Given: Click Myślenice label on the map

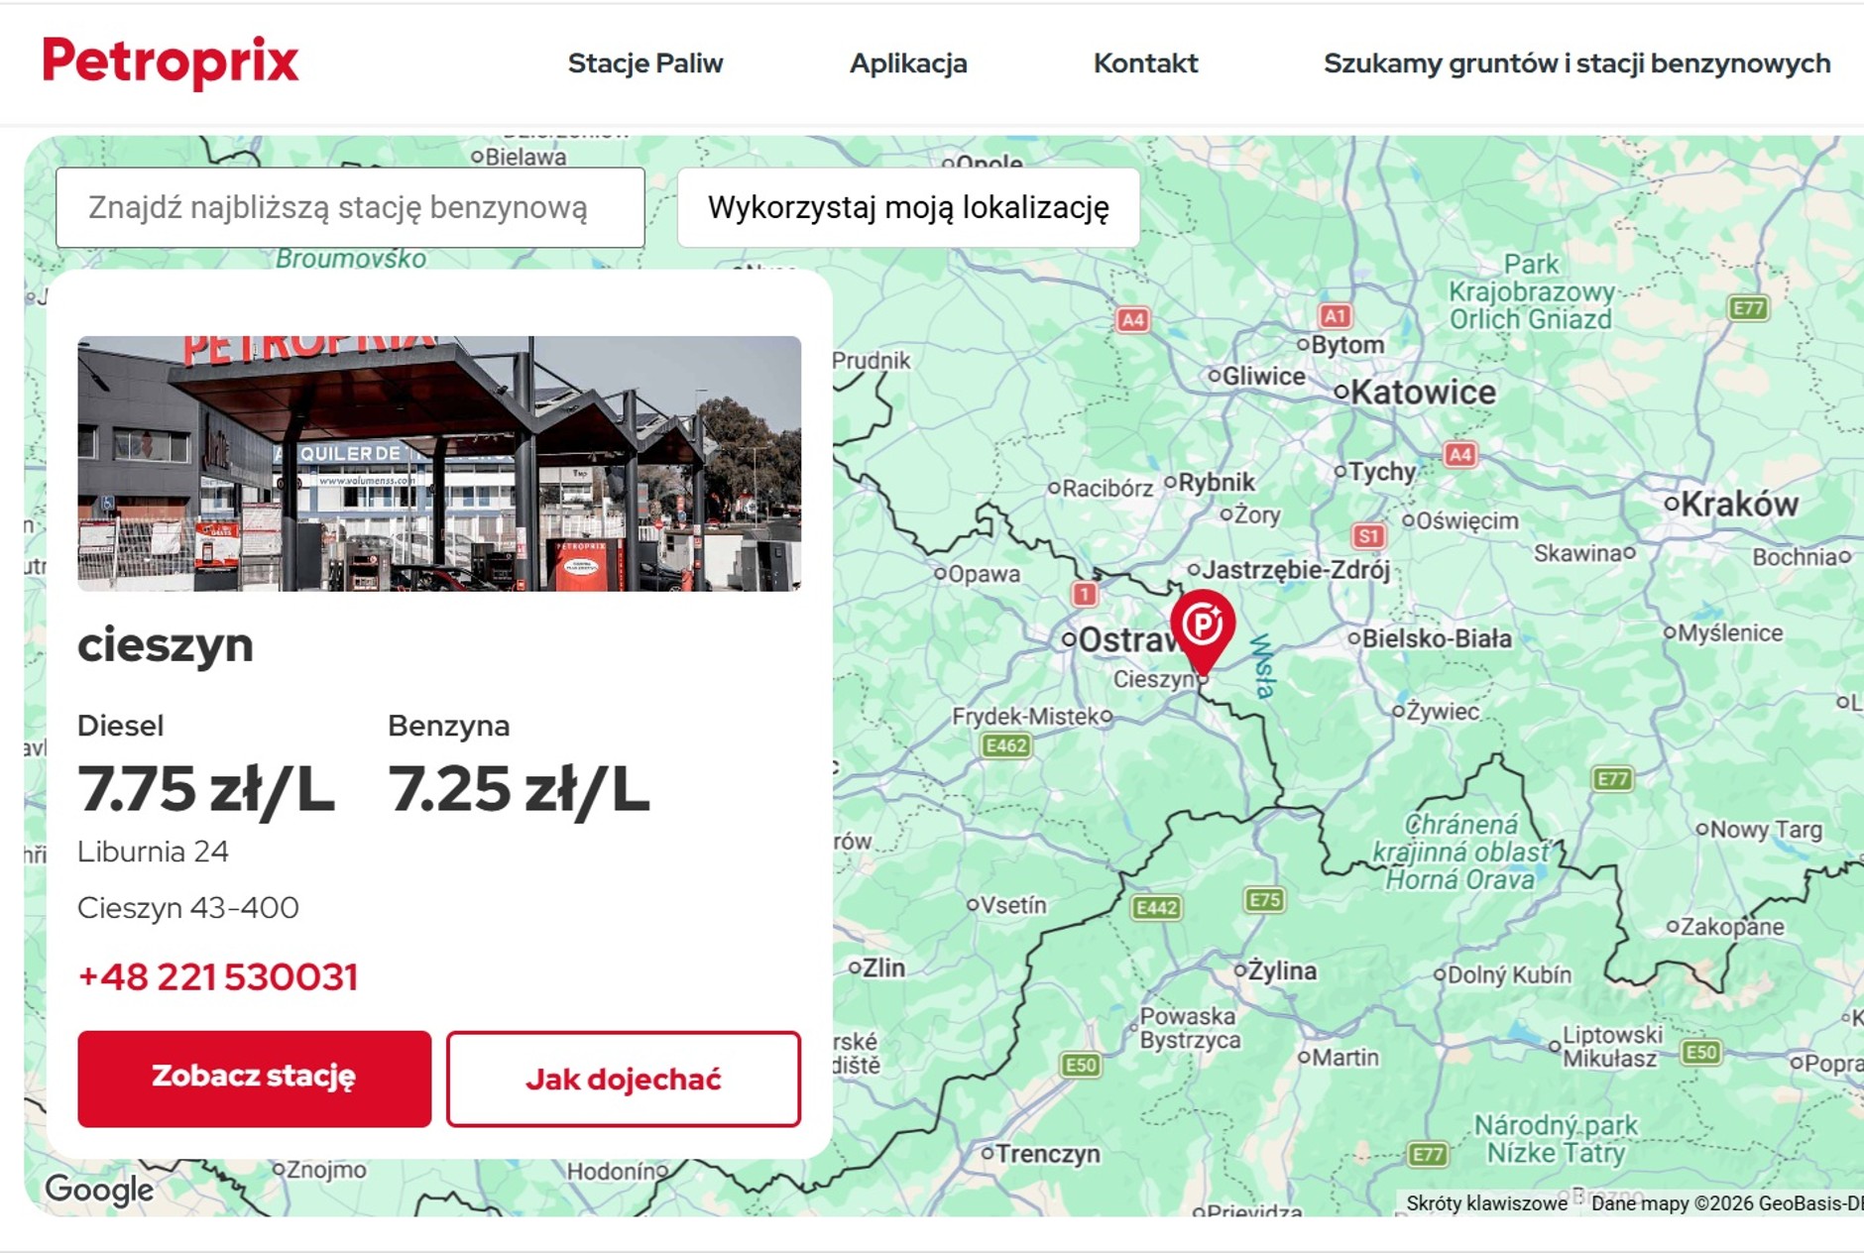Looking at the screenshot, I should coord(1730,632).
